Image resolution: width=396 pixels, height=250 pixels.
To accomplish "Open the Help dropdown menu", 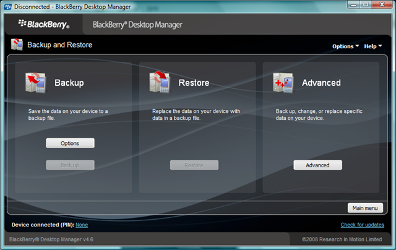I will click(372, 46).
